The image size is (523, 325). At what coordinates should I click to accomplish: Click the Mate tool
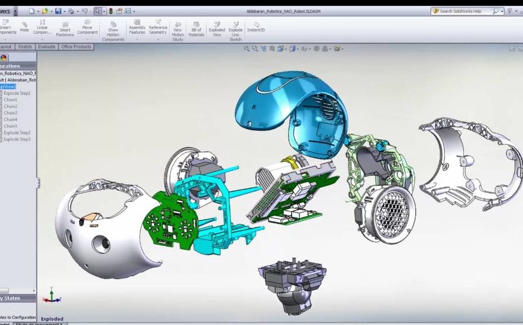point(24,27)
